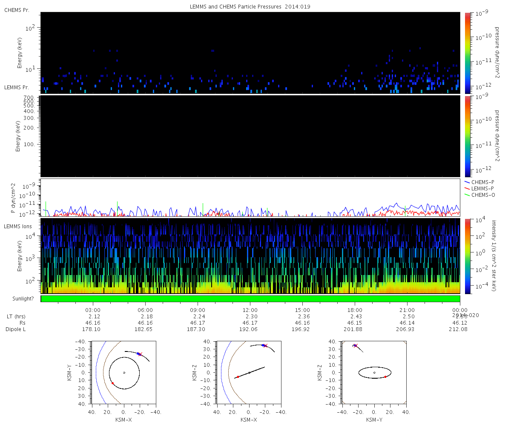This screenshot has width=511, height=425.
Task: Click the red X marker in KSM-X/KSM-Y orbit plot
Action: (140, 354)
